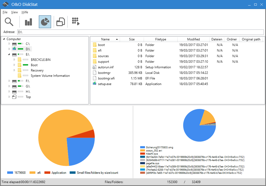The image size is (266, 186).
Task: Open the Hilfe menu
Action: click(25, 12)
